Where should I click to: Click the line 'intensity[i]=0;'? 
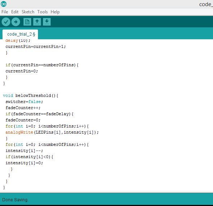(24, 163)
